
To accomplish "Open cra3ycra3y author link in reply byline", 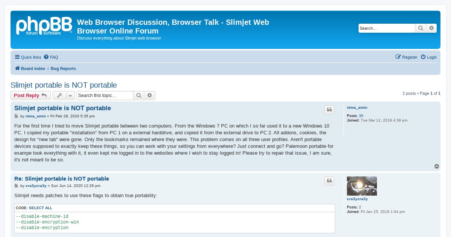I will 36,186.
